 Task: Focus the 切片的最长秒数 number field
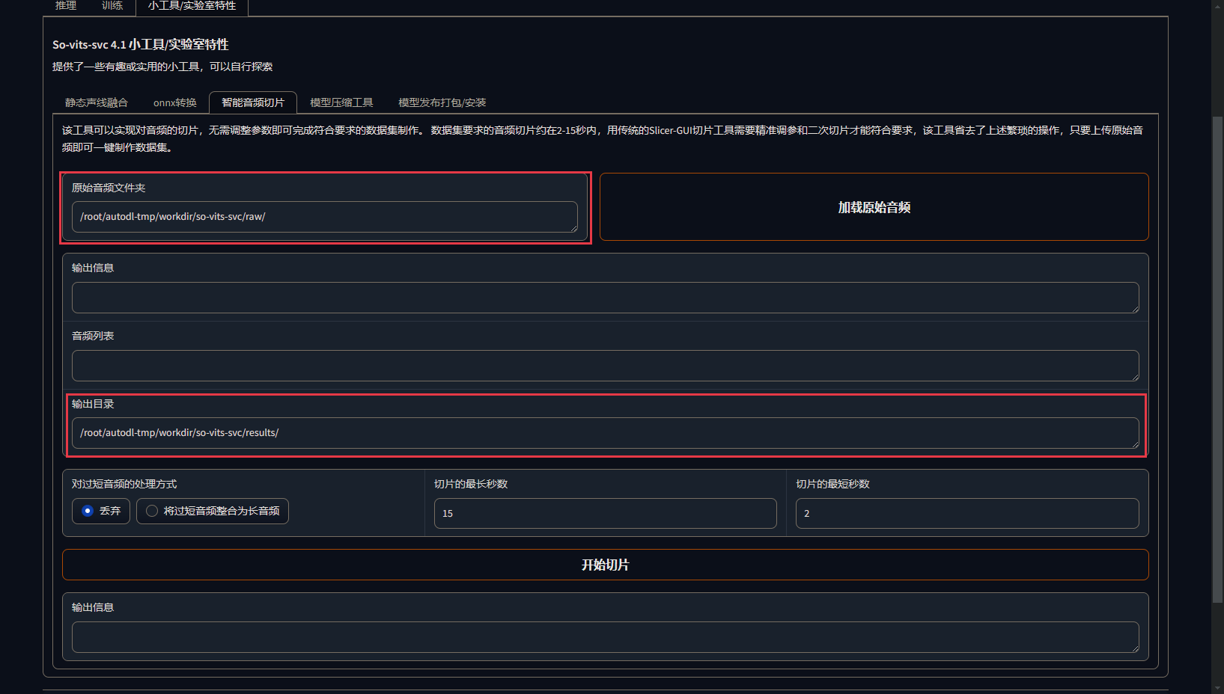click(x=605, y=514)
